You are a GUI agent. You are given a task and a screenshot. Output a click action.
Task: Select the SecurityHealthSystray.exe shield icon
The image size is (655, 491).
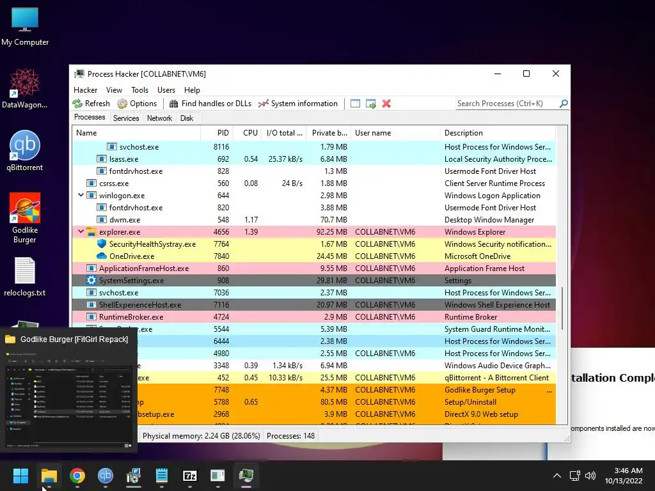(x=102, y=244)
